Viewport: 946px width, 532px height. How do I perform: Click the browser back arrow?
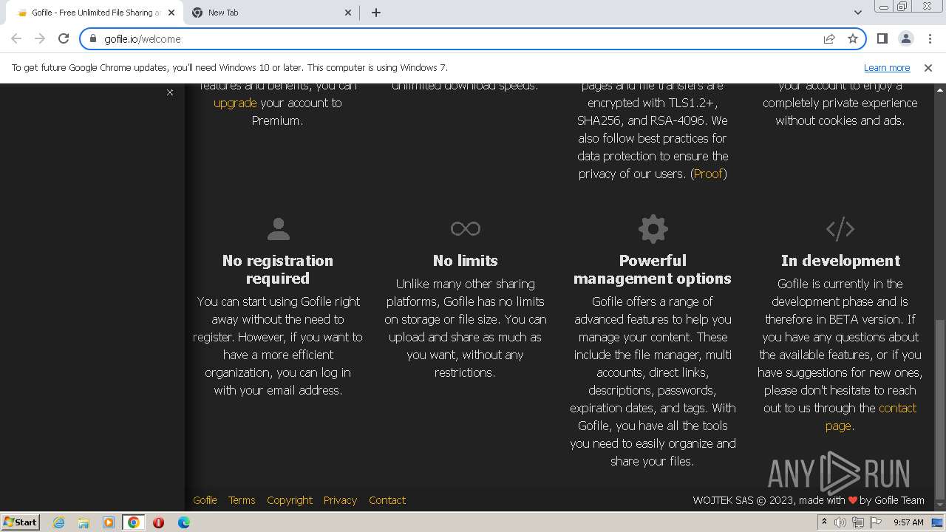tap(16, 39)
